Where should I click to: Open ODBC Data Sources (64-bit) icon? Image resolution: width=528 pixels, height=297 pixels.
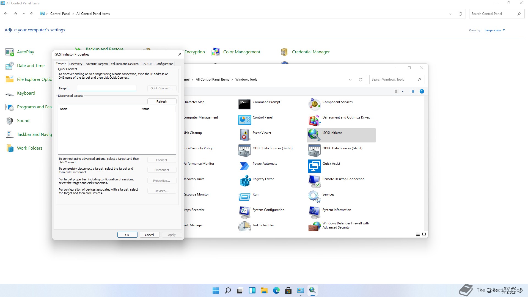pyautogui.click(x=314, y=150)
